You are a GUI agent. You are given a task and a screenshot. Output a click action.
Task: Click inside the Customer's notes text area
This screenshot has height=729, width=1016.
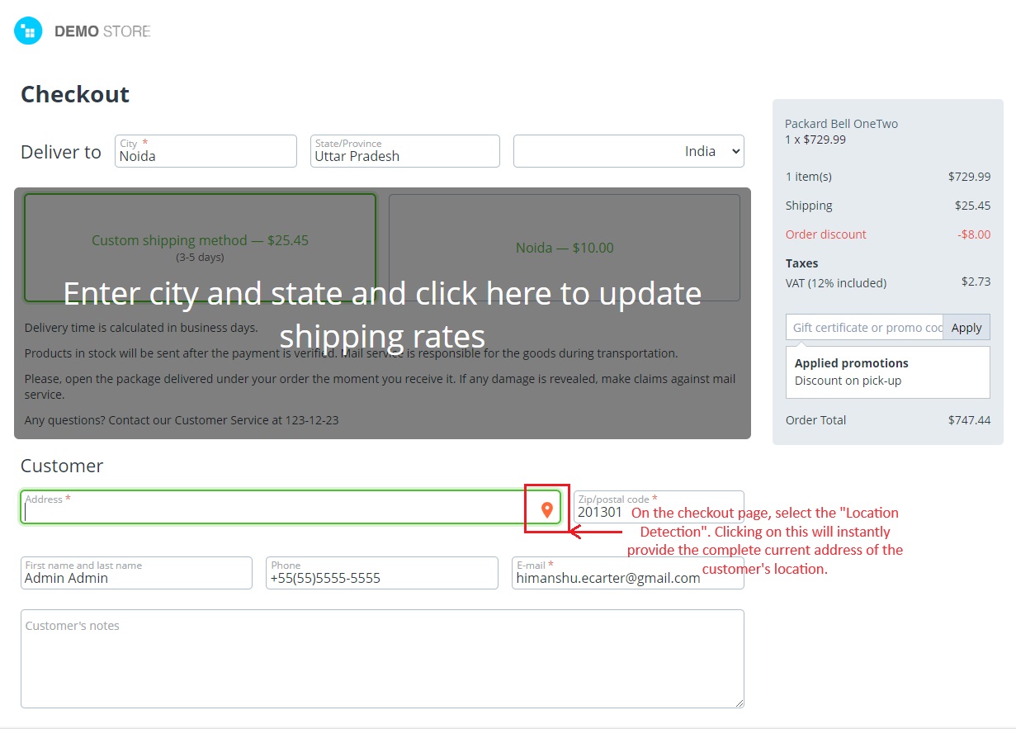382,659
